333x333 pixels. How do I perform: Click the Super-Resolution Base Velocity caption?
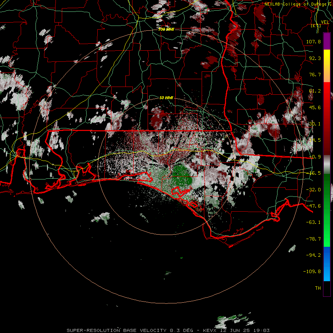(x=168, y=330)
